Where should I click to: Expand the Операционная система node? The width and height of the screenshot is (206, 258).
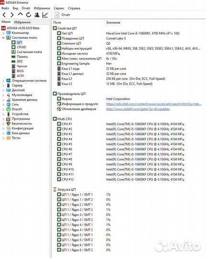pyautogui.click(x=3, y=81)
